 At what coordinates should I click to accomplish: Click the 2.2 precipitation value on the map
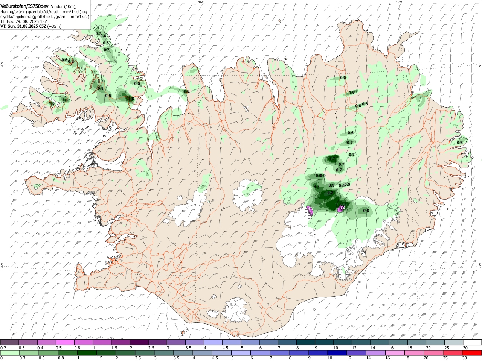tap(331, 193)
